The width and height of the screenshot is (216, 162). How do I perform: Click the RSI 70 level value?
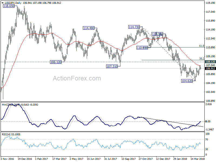[x=207, y=140]
